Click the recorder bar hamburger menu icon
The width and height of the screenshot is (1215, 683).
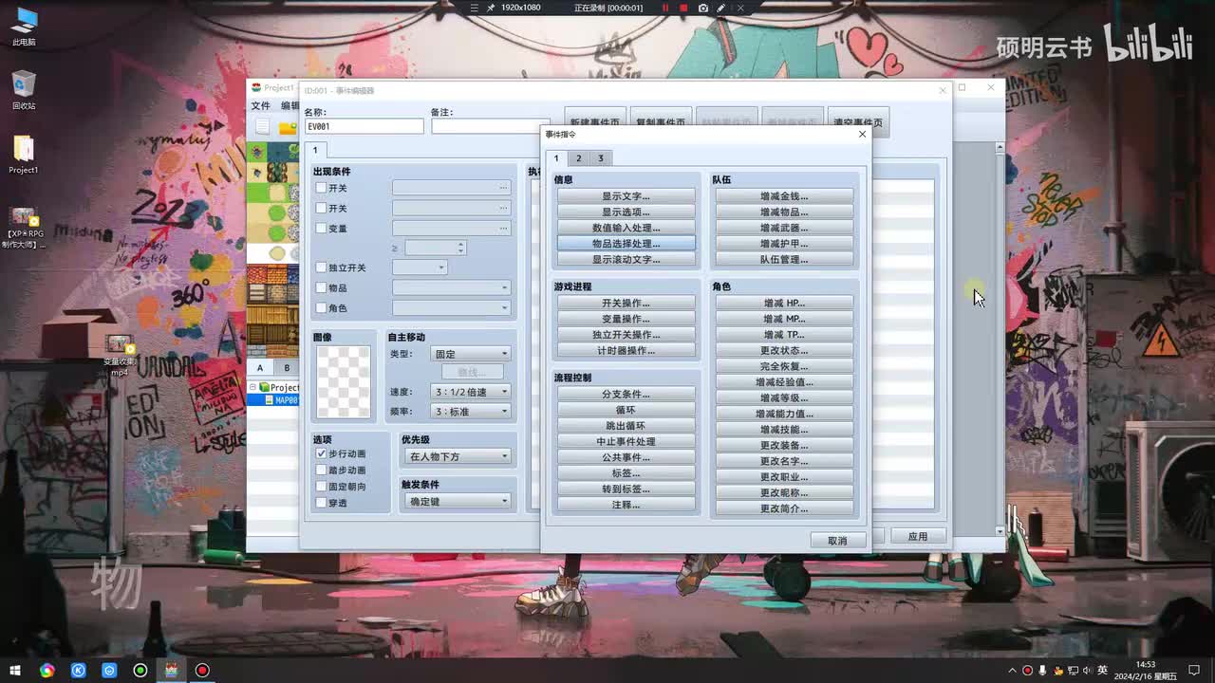pyautogui.click(x=473, y=8)
